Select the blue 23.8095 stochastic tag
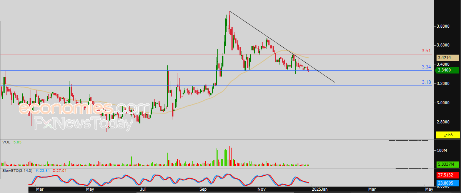Viewport: 461px width, 193px height. coord(448,183)
